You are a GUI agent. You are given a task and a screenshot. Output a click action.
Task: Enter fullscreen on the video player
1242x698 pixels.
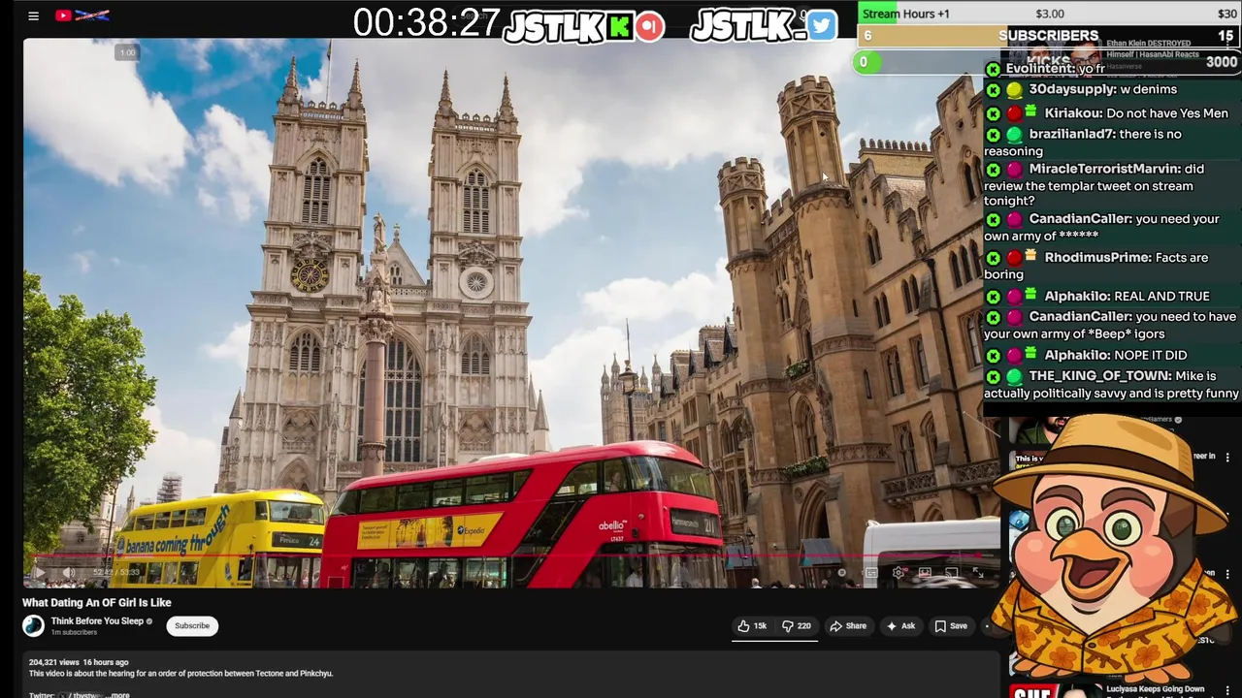pyautogui.click(x=978, y=573)
